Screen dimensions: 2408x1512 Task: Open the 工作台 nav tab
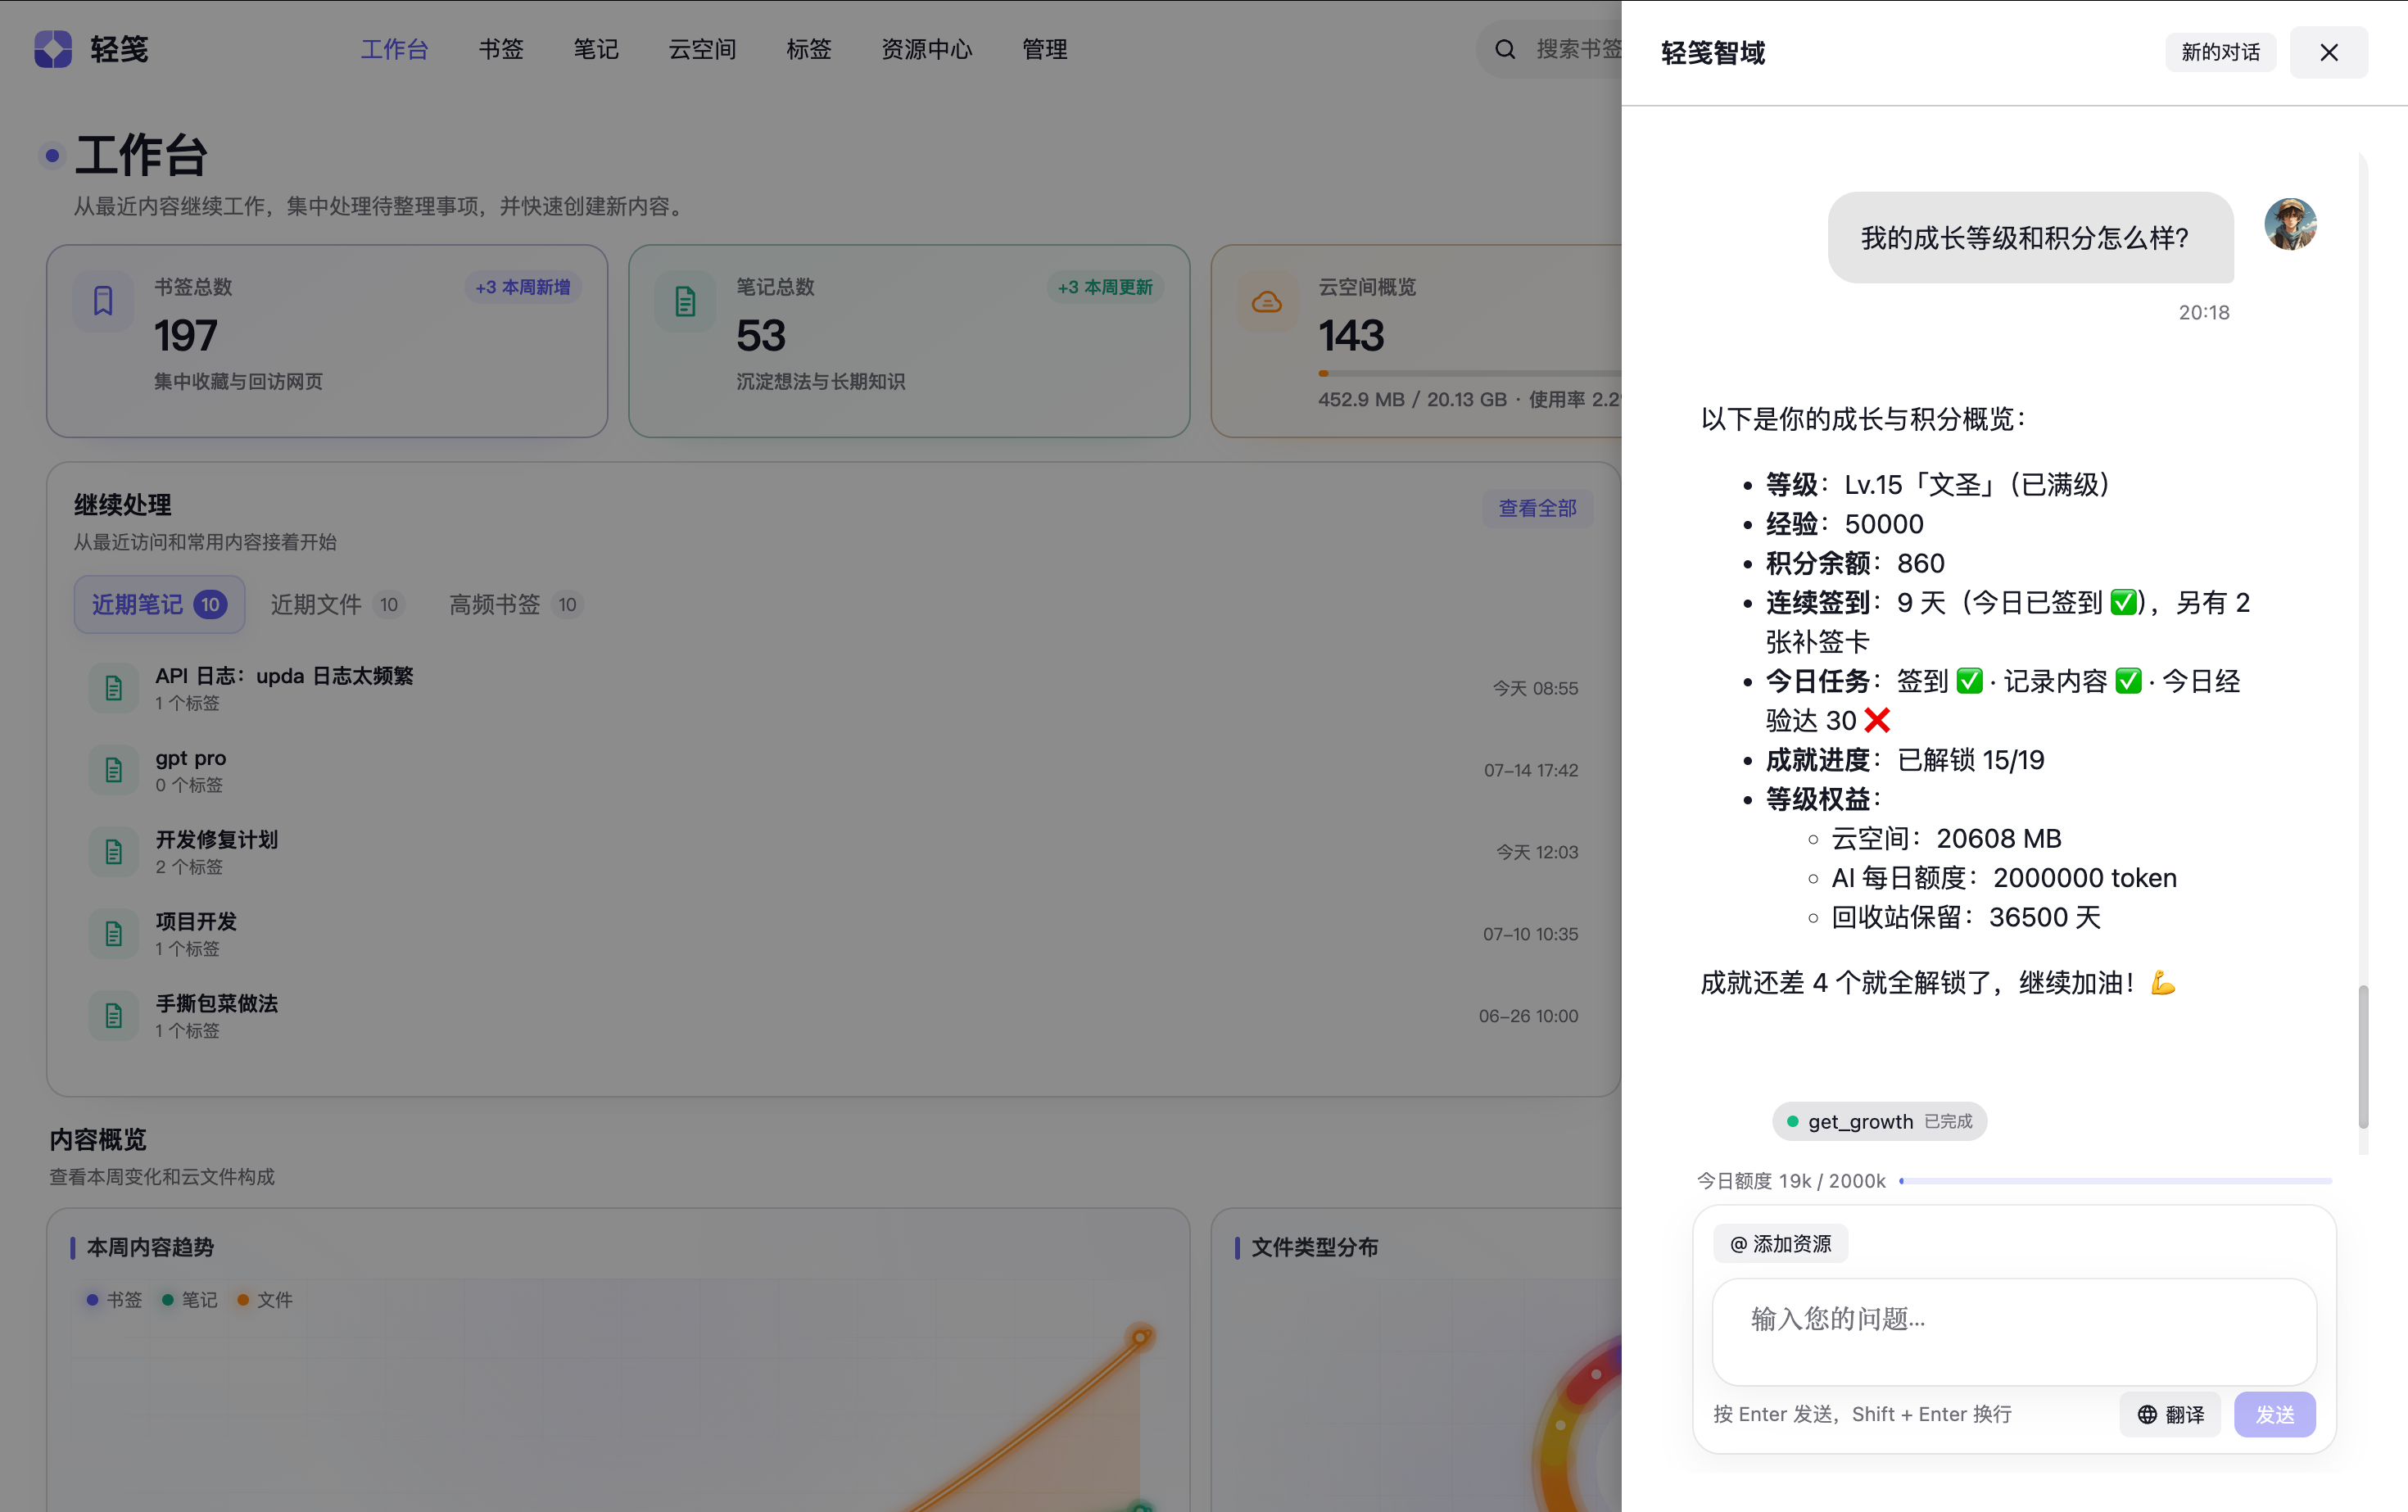pyautogui.click(x=394, y=49)
